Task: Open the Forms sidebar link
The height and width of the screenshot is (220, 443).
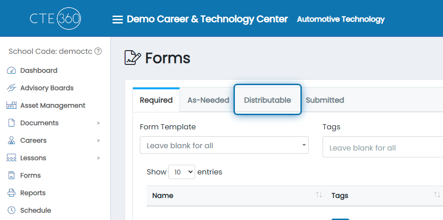Action: point(30,175)
